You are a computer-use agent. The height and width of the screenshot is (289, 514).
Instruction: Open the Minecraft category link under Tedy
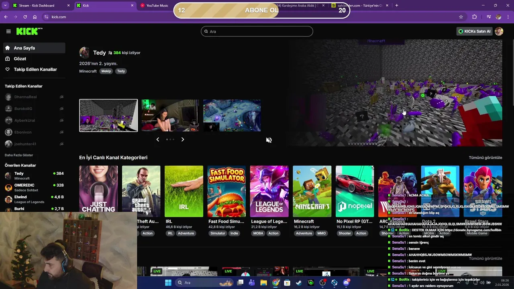coord(88,71)
